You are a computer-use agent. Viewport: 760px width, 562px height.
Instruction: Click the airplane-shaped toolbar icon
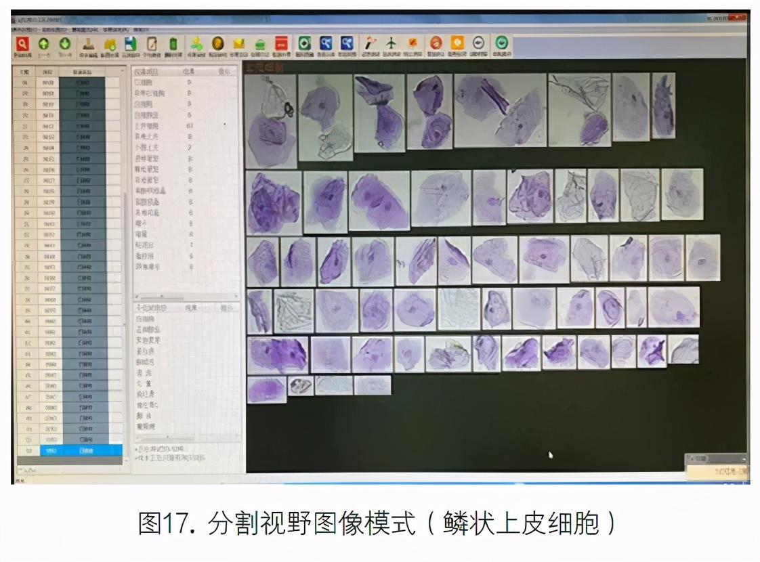click(389, 43)
